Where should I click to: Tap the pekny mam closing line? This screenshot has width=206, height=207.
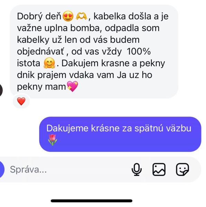pyautogui.click(x=41, y=87)
